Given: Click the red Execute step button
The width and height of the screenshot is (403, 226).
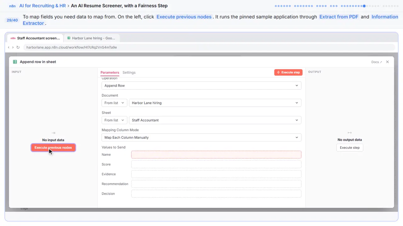Looking at the screenshot, I should [288, 73].
